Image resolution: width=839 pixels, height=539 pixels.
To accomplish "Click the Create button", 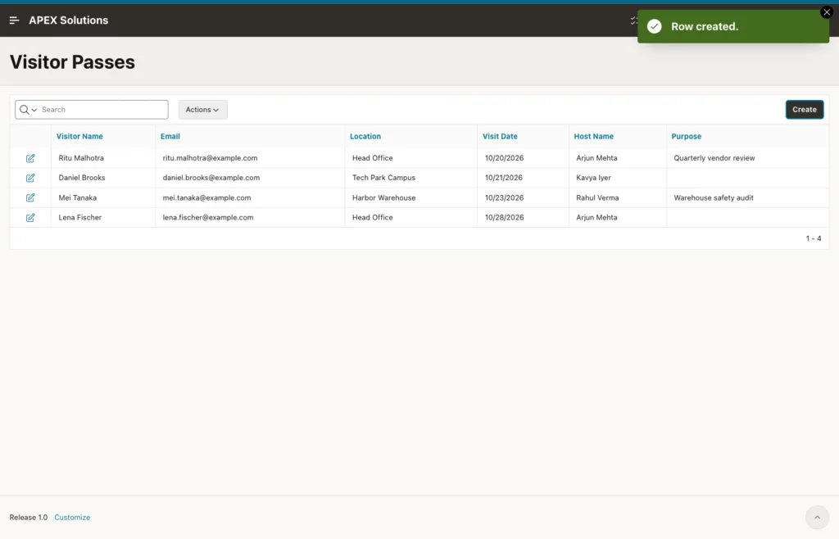I will 805,110.
